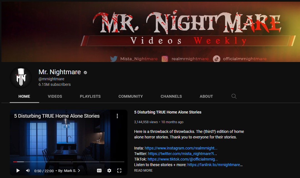Open three-dot menu on video player
The width and height of the screenshot is (300, 178).
click(117, 116)
